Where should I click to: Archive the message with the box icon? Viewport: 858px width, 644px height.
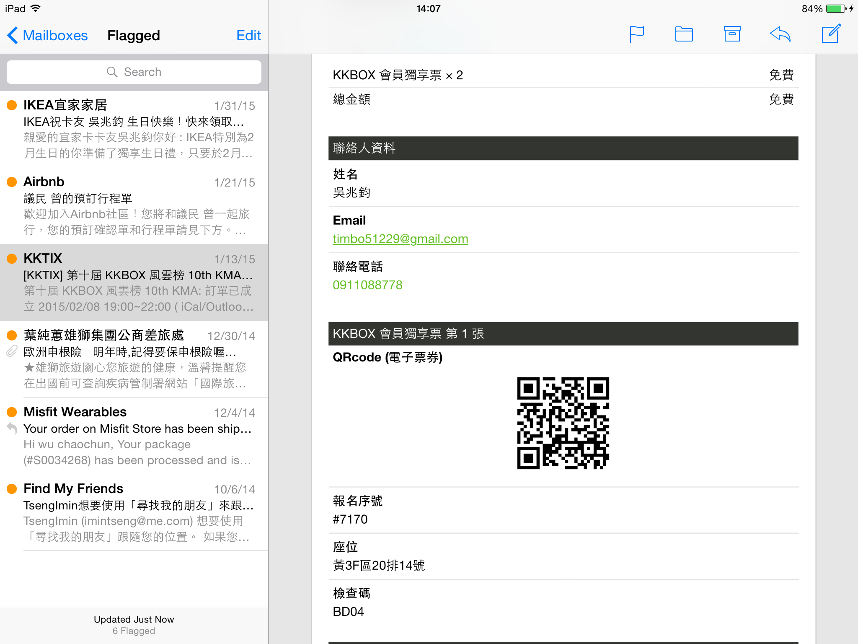[732, 34]
